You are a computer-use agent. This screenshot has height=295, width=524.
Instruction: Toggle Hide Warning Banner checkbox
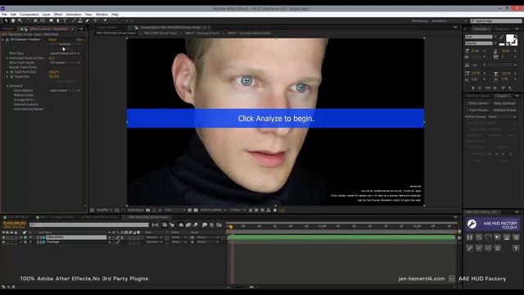pyautogui.click(x=50, y=109)
